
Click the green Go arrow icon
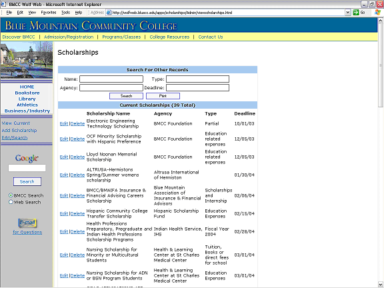click(x=355, y=12)
